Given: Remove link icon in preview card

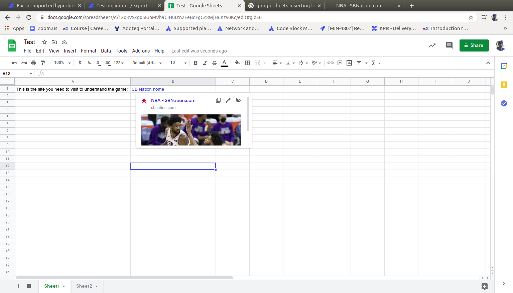Looking at the screenshot, I should point(238,100).
